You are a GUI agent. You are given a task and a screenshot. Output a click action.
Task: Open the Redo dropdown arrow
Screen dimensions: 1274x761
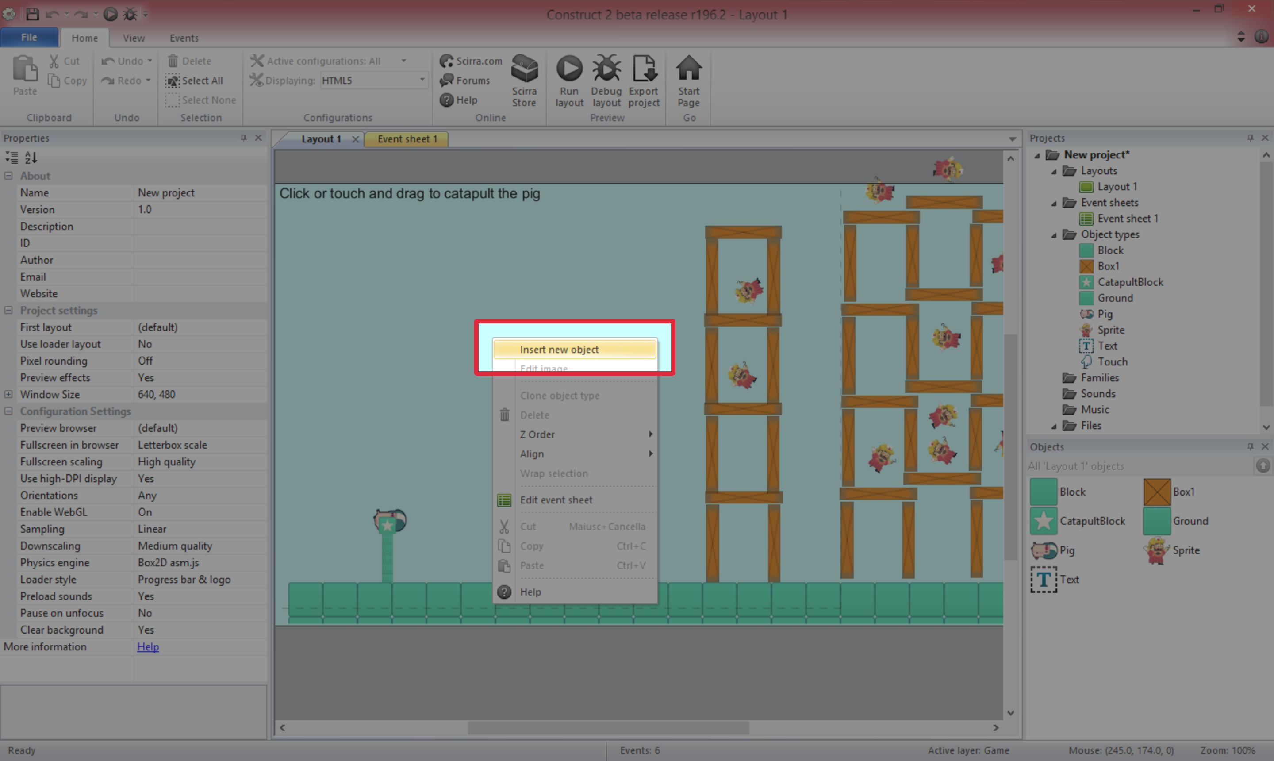[x=148, y=81]
